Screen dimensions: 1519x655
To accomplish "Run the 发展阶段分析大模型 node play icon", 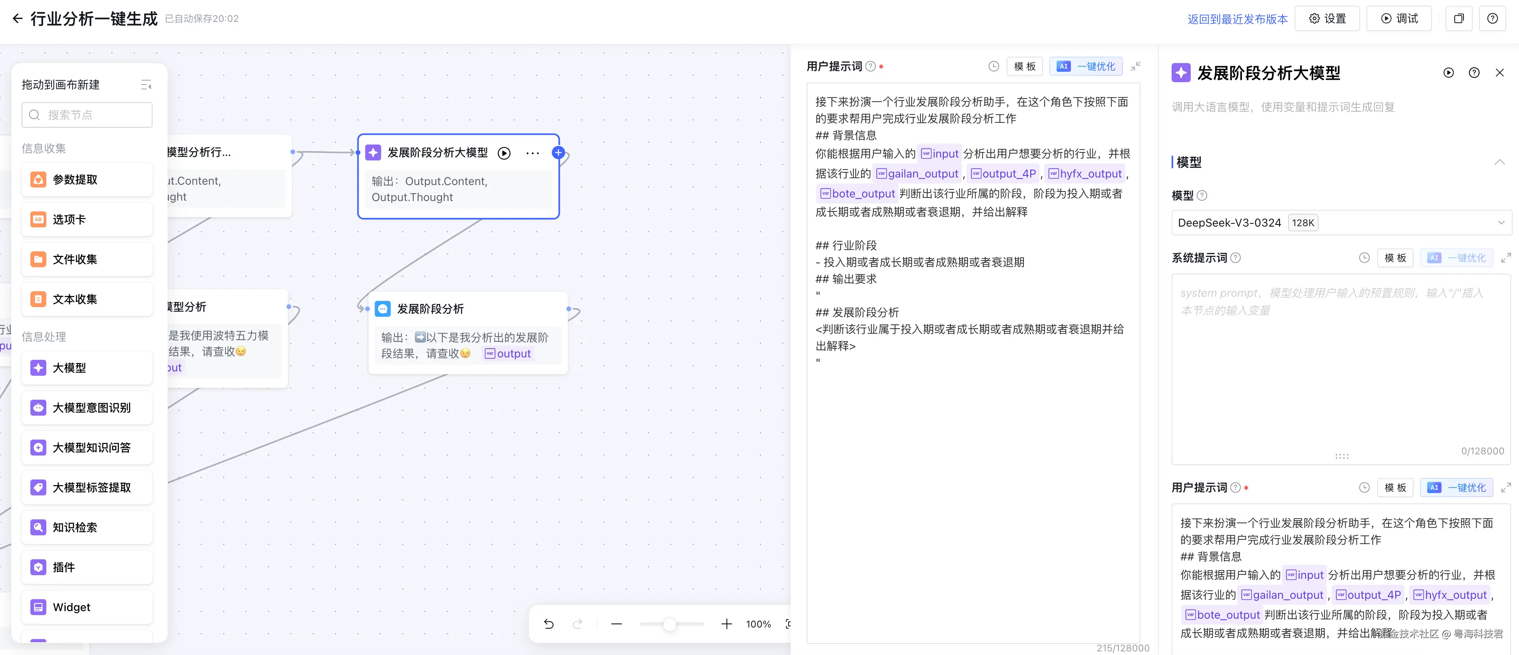I will (504, 153).
